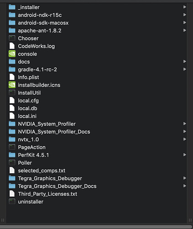
Task: Click the nvtx_1.0 folder icon
Action: coord(12,139)
